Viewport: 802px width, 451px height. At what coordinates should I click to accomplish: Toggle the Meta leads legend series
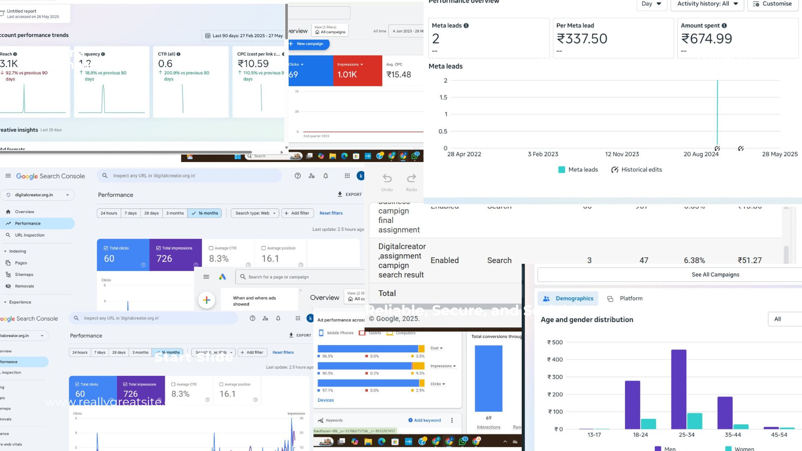(578, 170)
